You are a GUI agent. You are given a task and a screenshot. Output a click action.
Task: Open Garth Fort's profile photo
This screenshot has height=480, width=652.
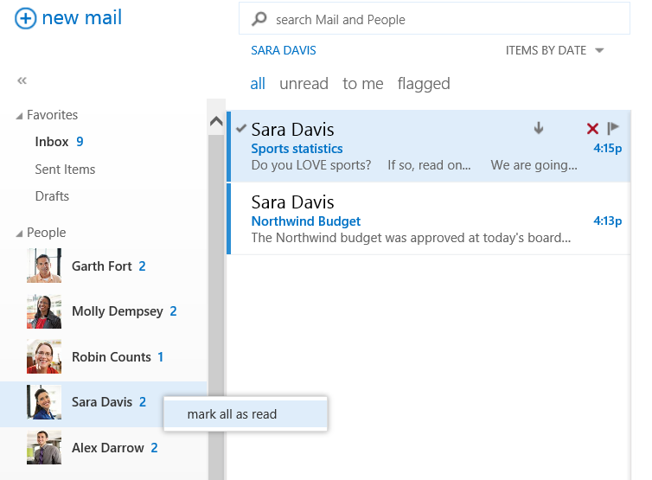click(44, 266)
